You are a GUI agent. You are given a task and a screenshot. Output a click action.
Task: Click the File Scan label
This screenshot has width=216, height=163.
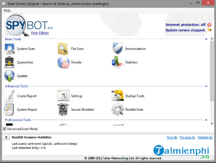click(77, 49)
